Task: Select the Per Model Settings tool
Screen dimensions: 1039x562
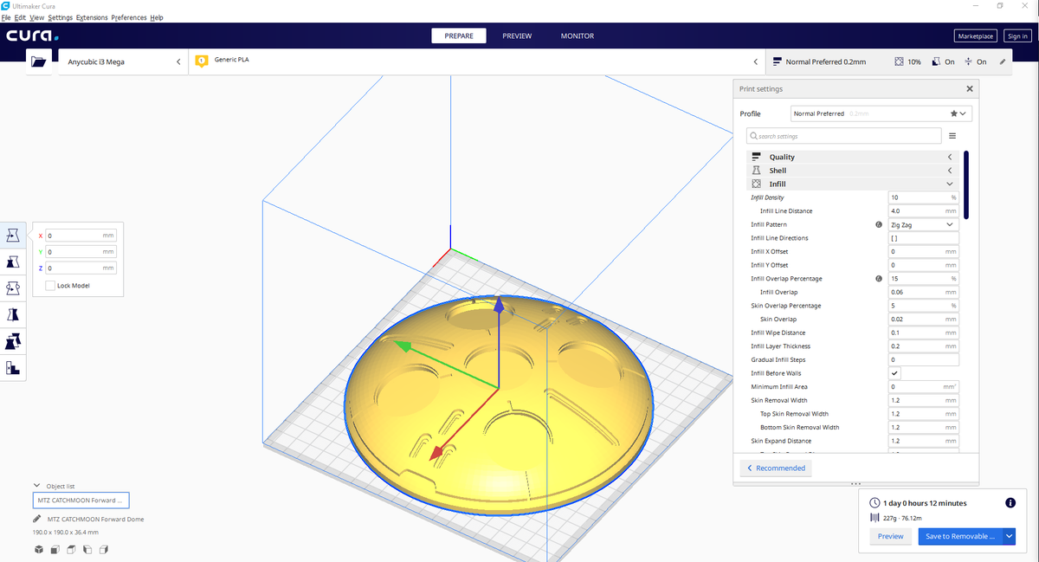Action: pos(13,341)
